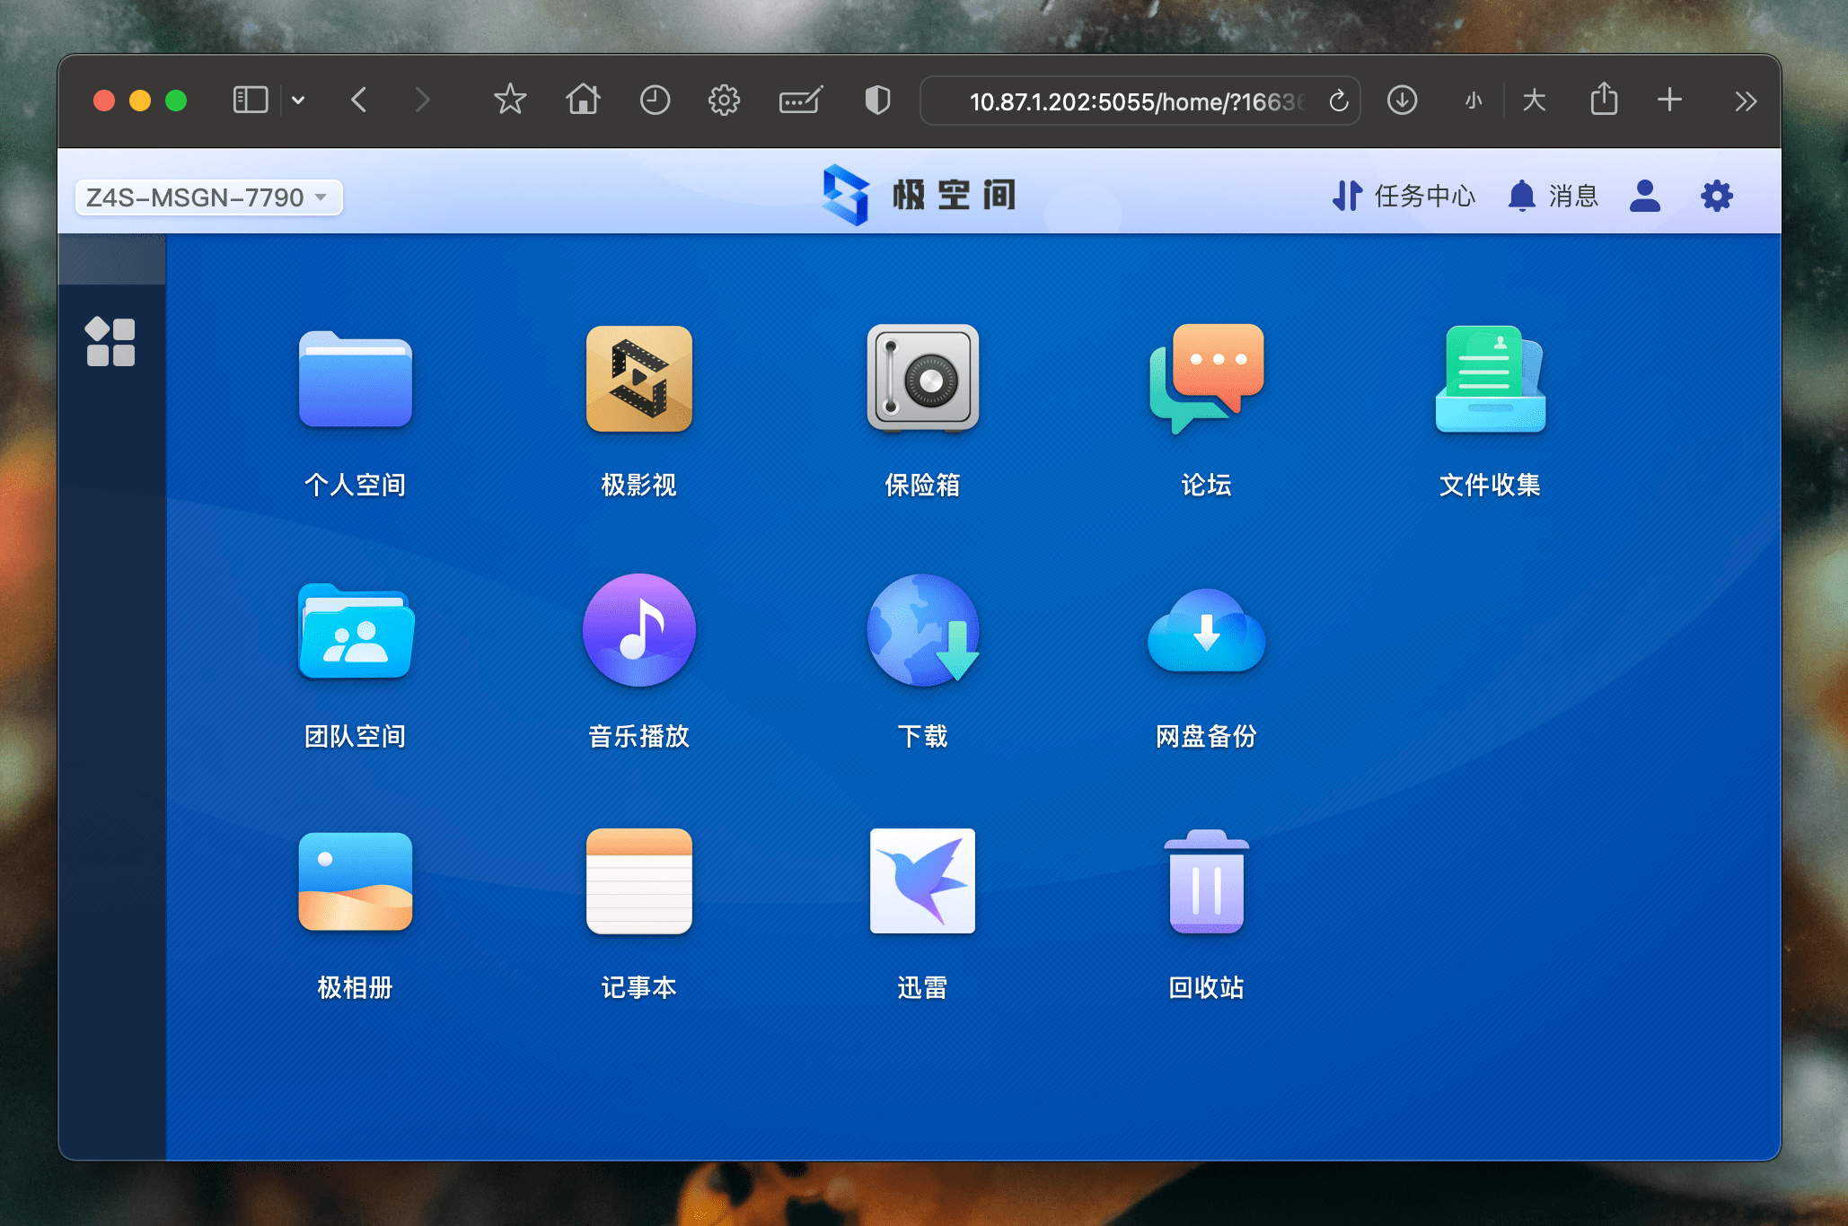1848x1226 pixels.
Task: Open the settings gear
Action: [1716, 196]
